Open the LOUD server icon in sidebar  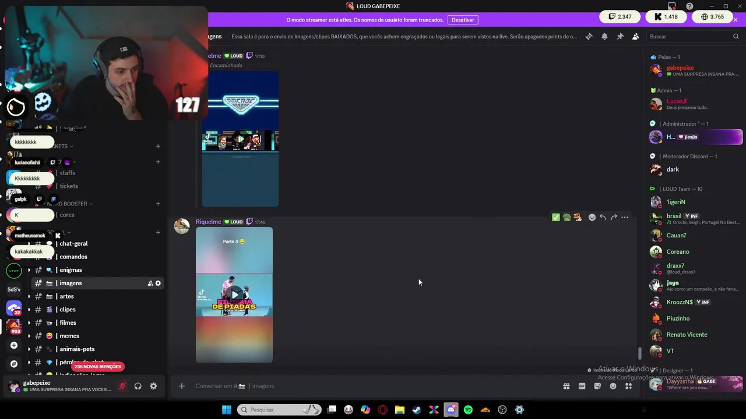14,271
